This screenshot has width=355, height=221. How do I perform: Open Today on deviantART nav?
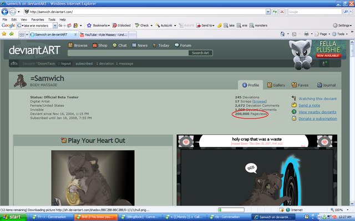[x=161, y=45]
